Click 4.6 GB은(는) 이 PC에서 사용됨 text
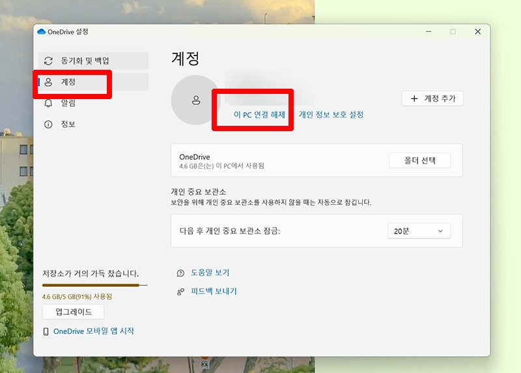Viewport: 521px width, 373px height. 221,166
